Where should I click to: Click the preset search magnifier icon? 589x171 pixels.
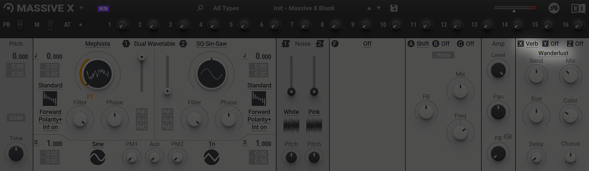(x=200, y=8)
